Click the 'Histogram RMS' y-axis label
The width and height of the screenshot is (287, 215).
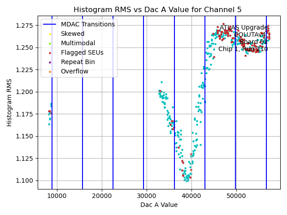pos(9,103)
